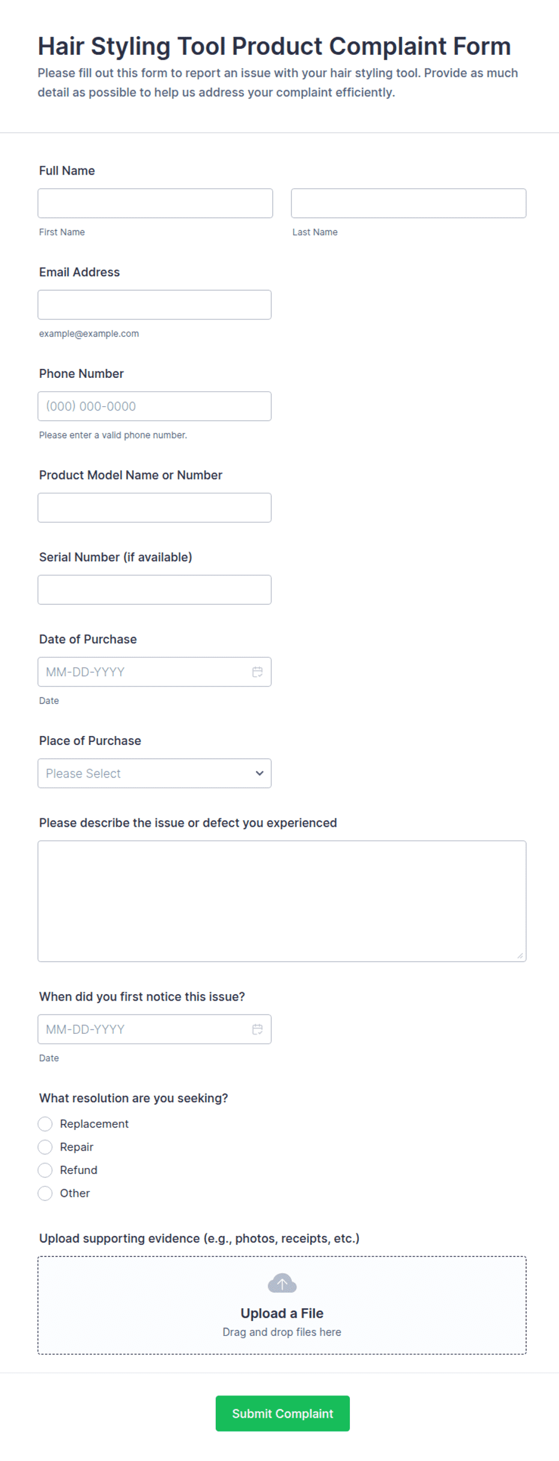Click the cloud upload icon
Screen dimensions: 559x1461
point(282,1283)
